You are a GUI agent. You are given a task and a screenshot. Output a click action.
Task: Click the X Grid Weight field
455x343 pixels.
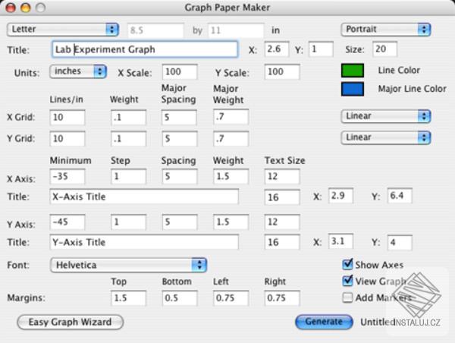[129, 118]
